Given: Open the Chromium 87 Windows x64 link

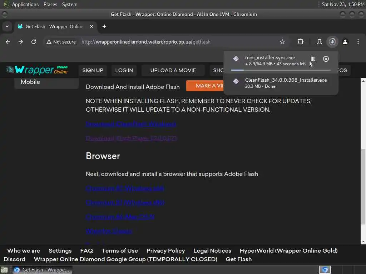Looking at the screenshot, I should [x=125, y=188].
